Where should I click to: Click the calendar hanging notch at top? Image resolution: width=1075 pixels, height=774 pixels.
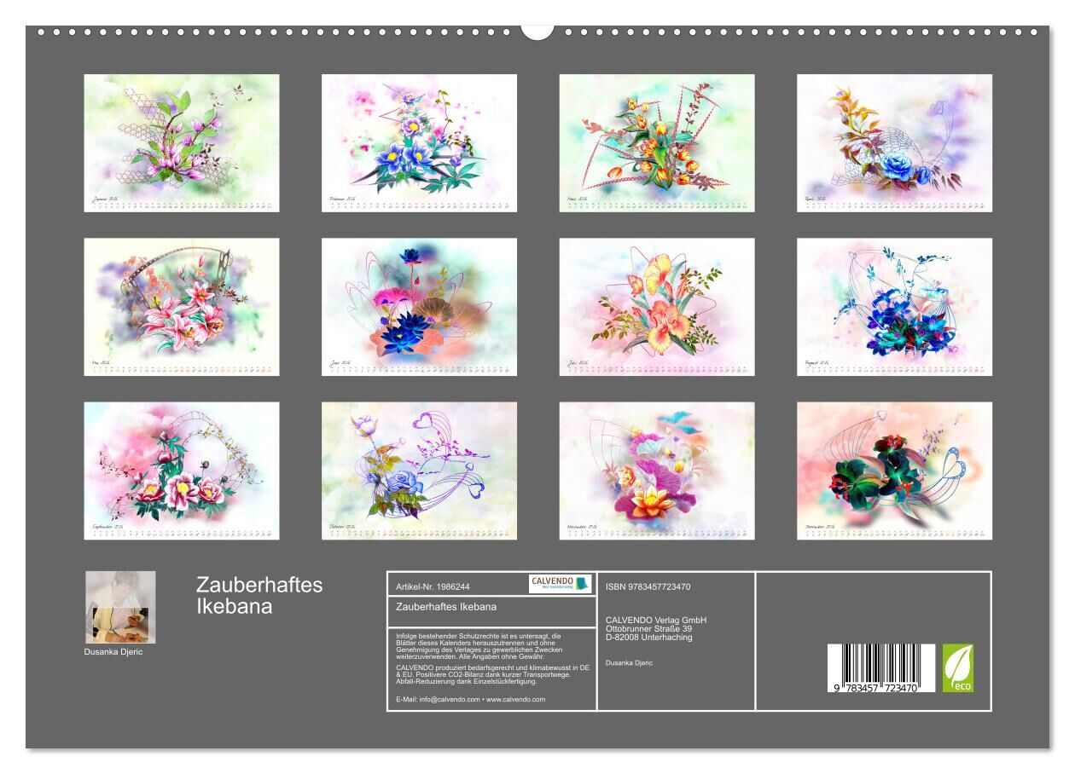coord(537,32)
